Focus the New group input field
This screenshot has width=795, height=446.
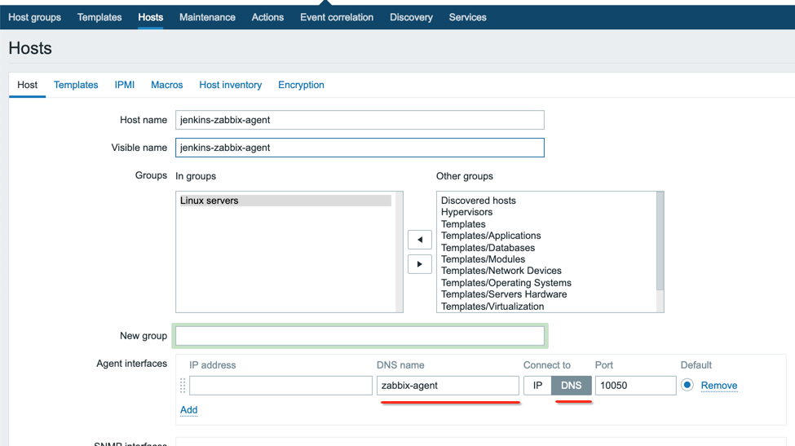pos(360,336)
